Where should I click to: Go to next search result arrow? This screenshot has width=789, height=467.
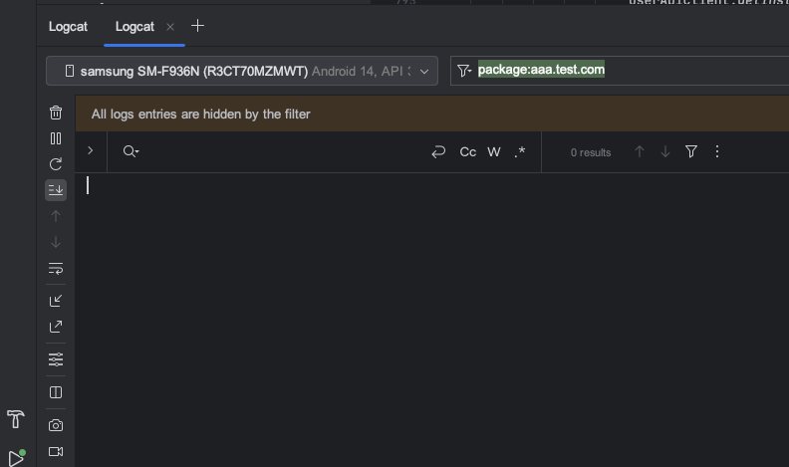(x=665, y=151)
